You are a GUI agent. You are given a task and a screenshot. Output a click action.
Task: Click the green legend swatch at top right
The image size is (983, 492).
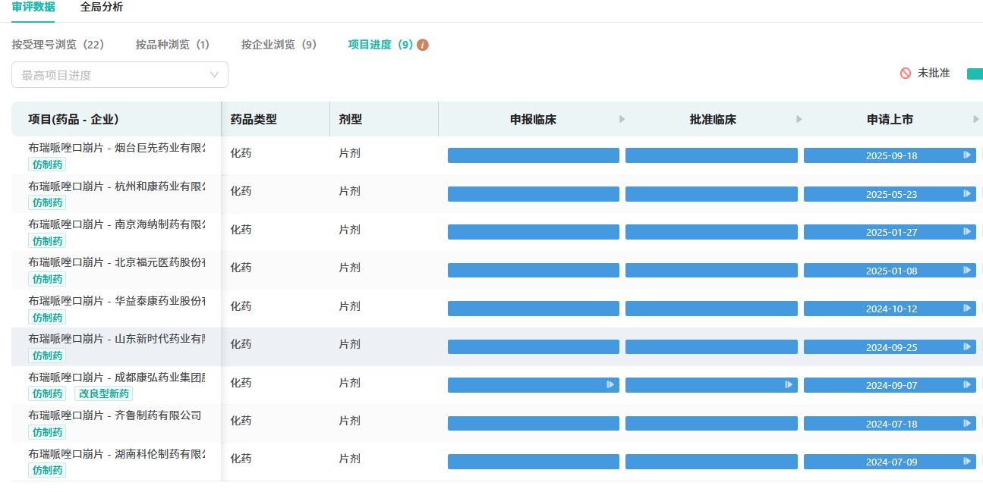[x=974, y=74]
